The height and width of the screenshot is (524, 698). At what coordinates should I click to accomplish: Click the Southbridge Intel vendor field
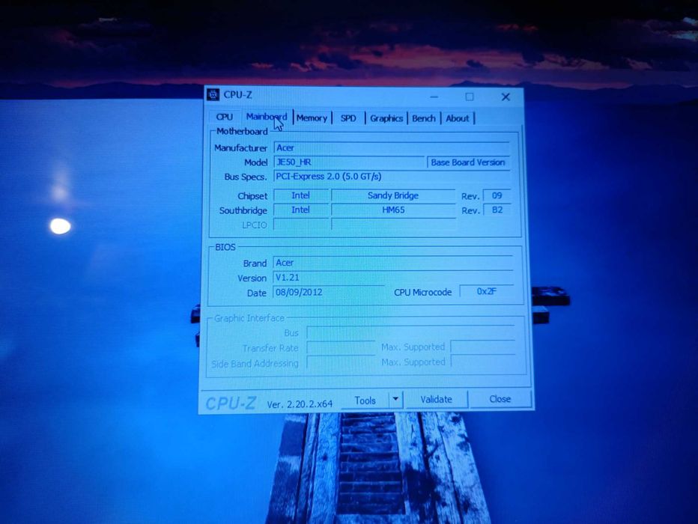(300, 210)
